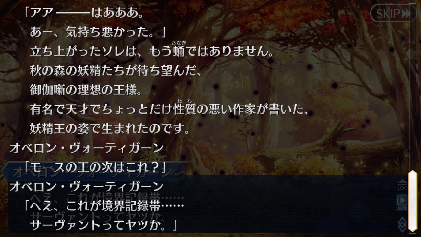
Task: Grab the white log scrollbar thumb
Action: pos(413,201)
